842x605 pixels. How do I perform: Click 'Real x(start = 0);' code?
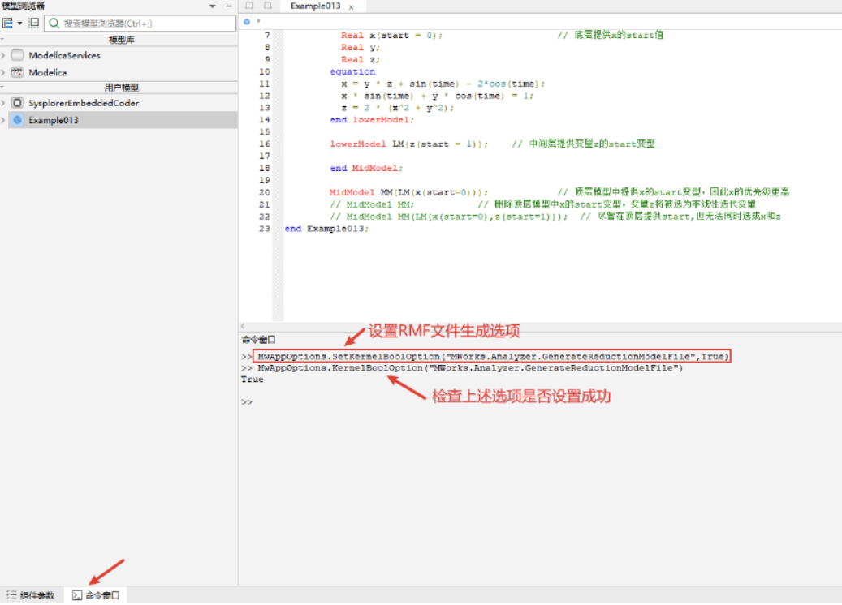(391, 36)
